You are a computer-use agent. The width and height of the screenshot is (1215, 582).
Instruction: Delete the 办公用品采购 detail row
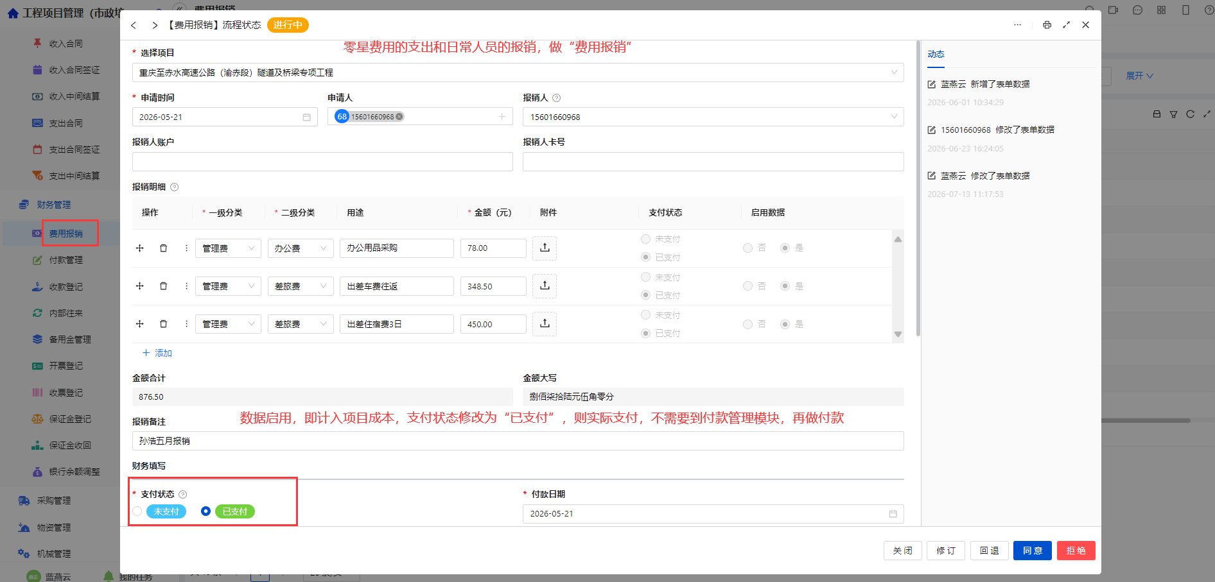click(x=164, y=248)
